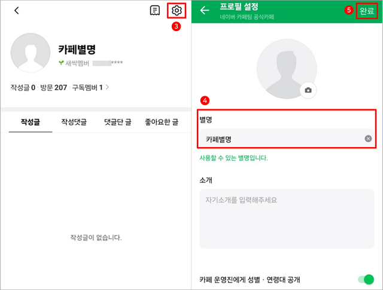The image size is (383, 290).
Task: Click the large avatar in profile settings
Action: pos(286,68)
